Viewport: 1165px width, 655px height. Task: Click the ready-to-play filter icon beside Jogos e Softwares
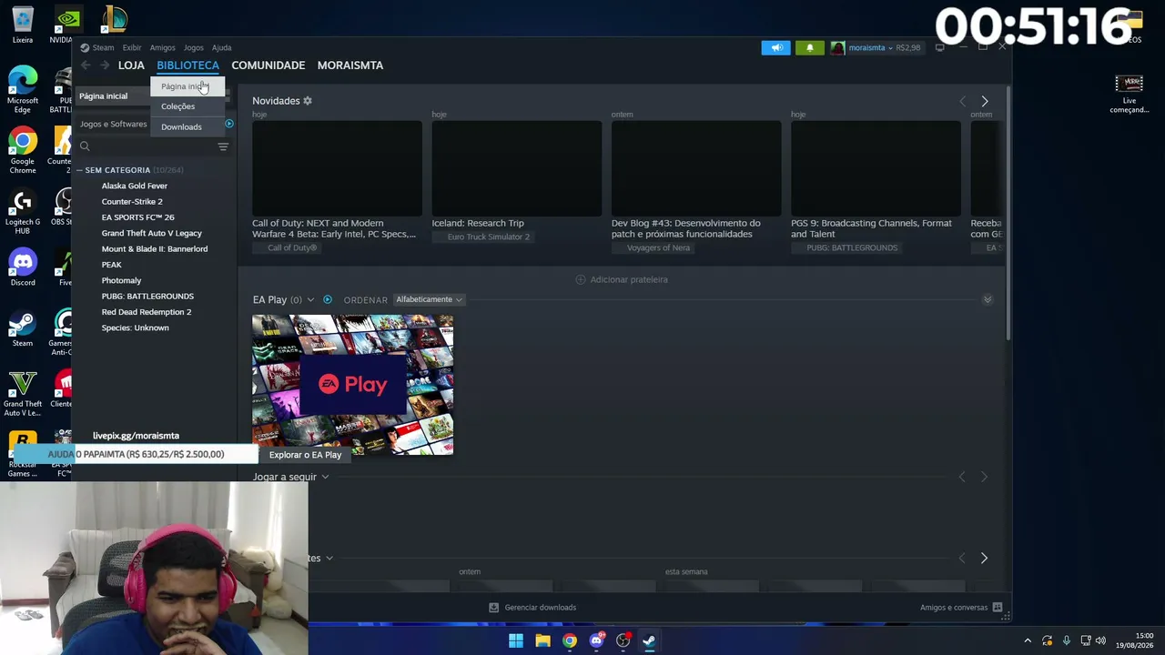tap(229, 124)
